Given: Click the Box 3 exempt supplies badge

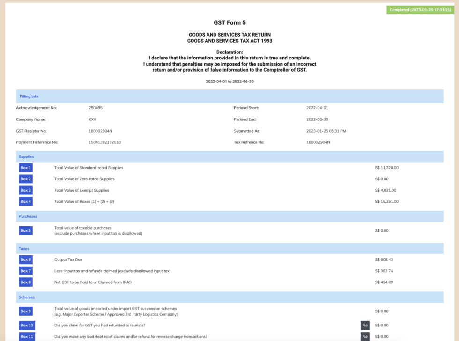Looking at the screenshot, I should pyautogui.click(x=25, y=190).
